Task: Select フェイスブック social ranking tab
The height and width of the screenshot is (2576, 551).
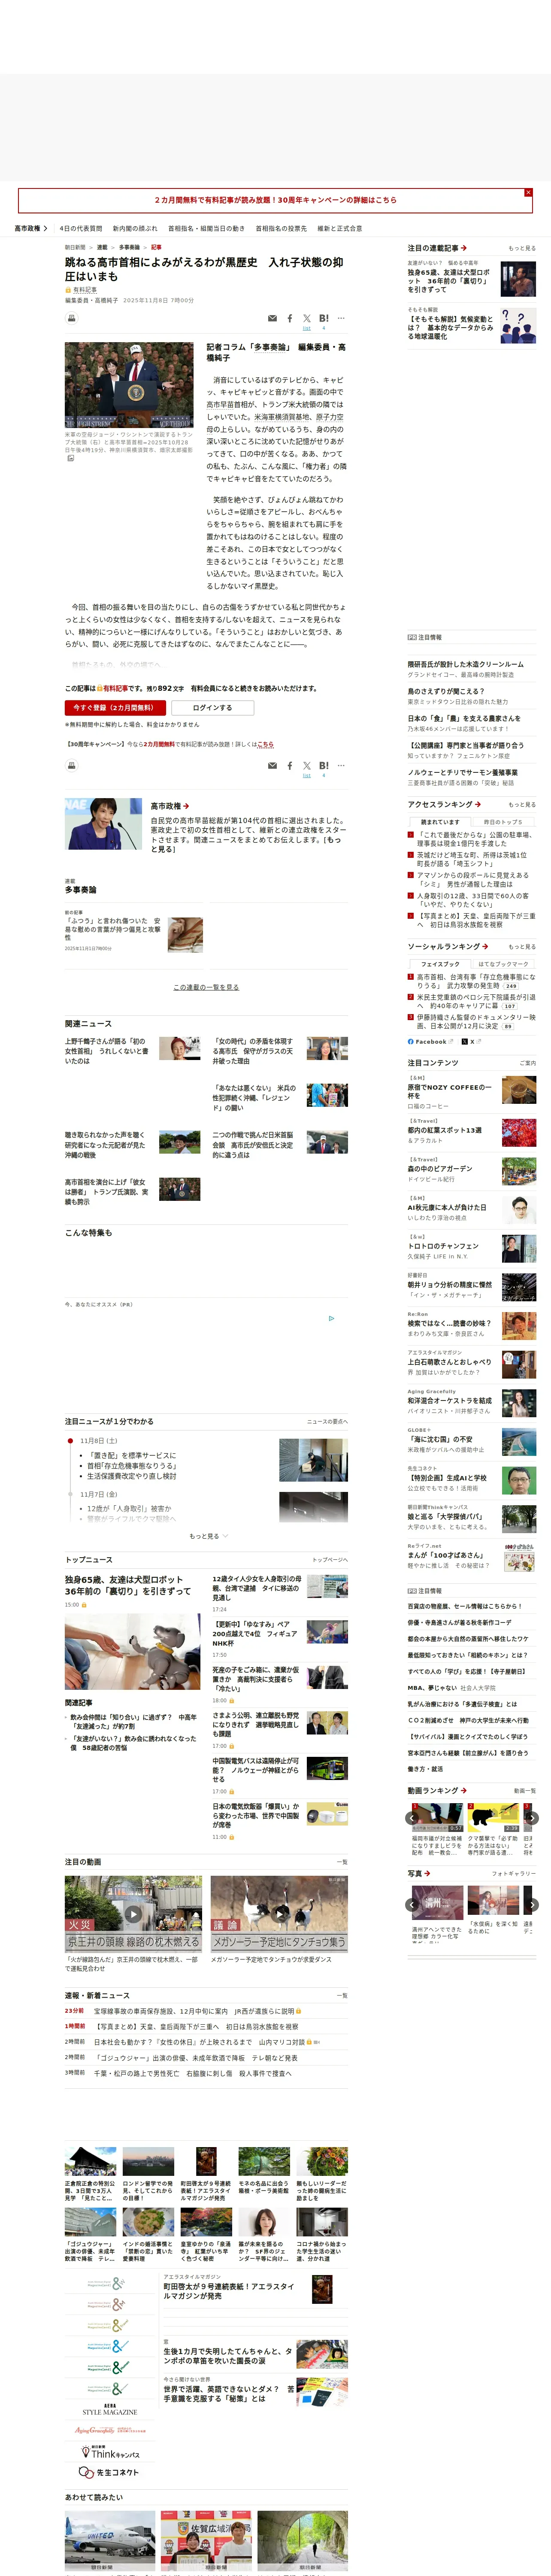Action: [440, 964]
